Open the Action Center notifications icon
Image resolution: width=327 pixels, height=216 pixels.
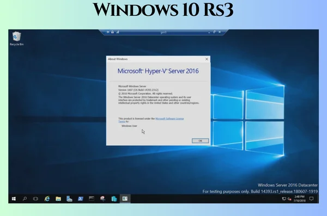click(x=311, y=199)
